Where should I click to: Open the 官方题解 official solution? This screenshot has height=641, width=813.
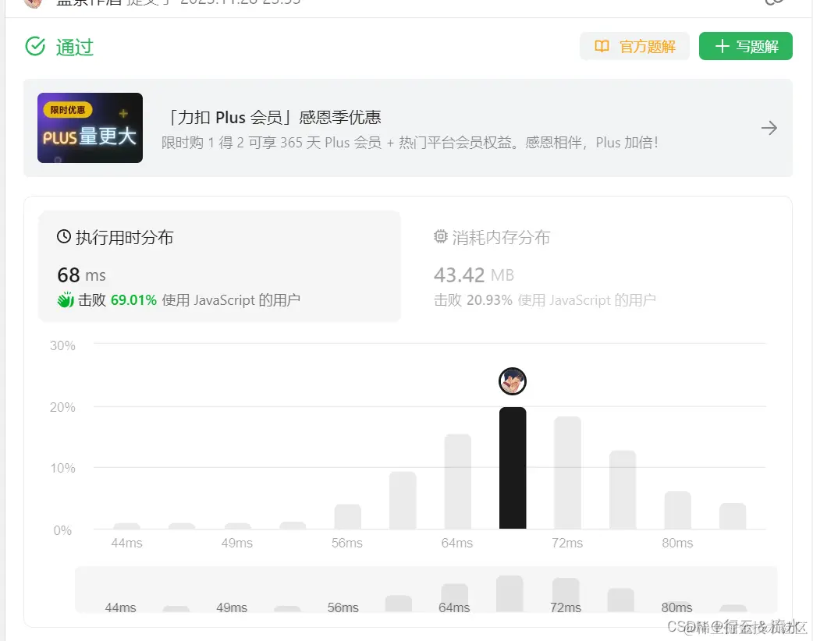(x=634, y=47)
